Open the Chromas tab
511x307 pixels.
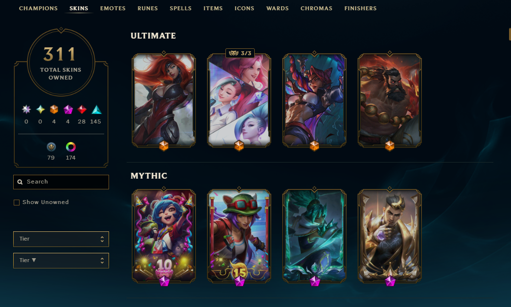pos(316,8)
